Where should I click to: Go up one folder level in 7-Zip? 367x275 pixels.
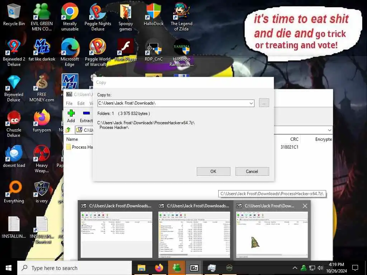tap(68, 130)
